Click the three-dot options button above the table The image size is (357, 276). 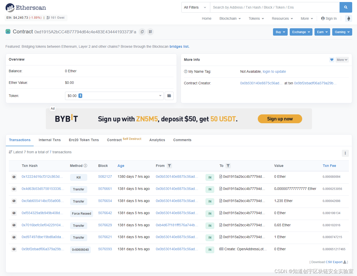[345, 153]
